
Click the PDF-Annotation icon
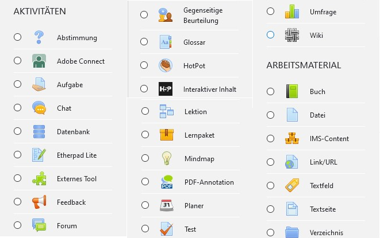[x=166, y=182]
